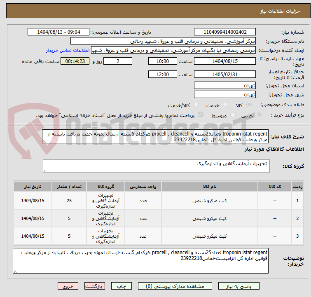Click row 1 item name کیت میکرو شیمی
311x297 pixels.
click(x=210, y=201)
